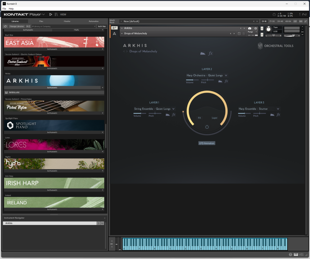
Task: Switch to the Monitor tab
Action: pyautogui.click(x=67, y=21)
